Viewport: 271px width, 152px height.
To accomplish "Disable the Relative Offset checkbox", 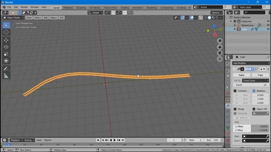I will point(254,91).
